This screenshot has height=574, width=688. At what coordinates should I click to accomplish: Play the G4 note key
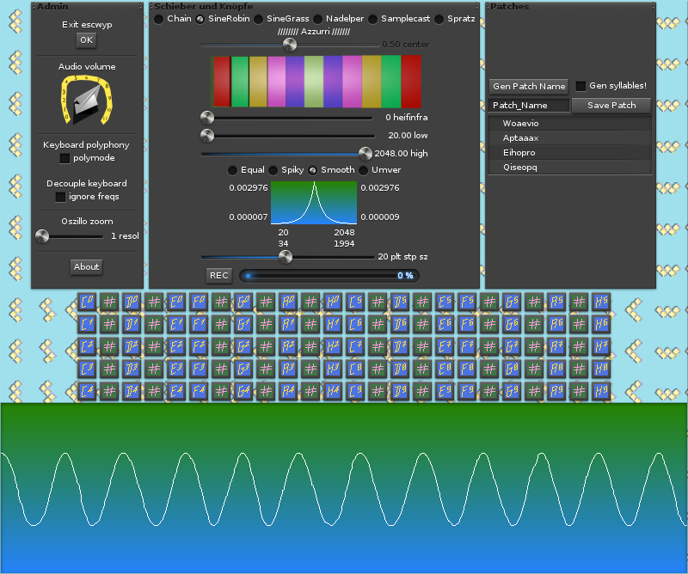coord(243,392)
